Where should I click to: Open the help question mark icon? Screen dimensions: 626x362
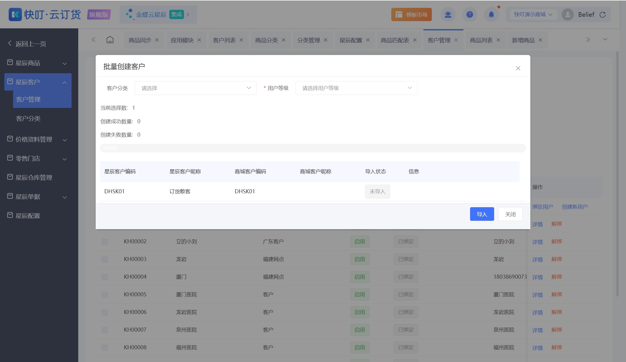click(x=469, y=14)
